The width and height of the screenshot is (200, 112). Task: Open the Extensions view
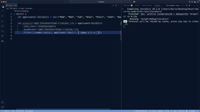pyautogui.click(x=2, y=26)
